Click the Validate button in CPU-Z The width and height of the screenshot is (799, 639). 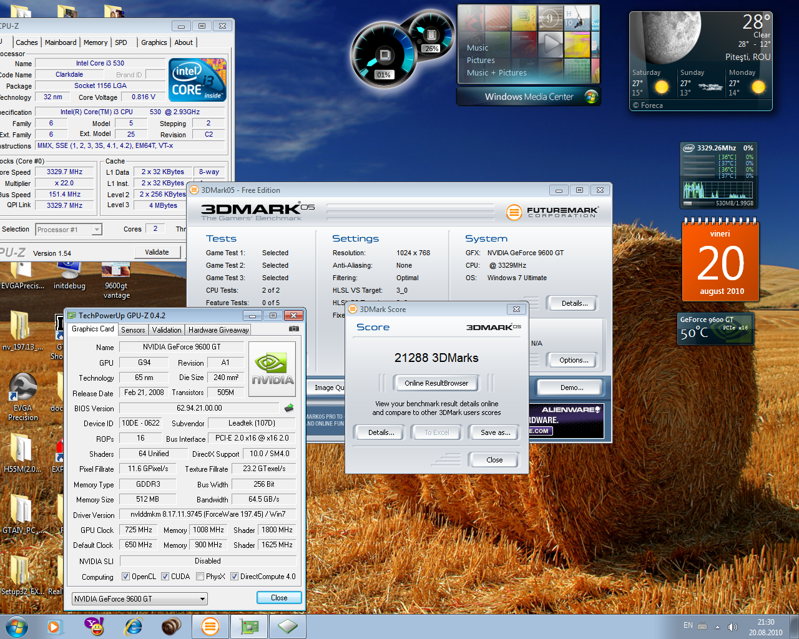click(157, 252)
